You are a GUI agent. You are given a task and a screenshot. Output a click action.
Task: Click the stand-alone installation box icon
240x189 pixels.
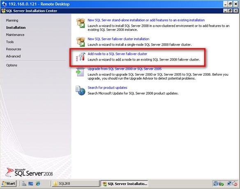[81, 23]
